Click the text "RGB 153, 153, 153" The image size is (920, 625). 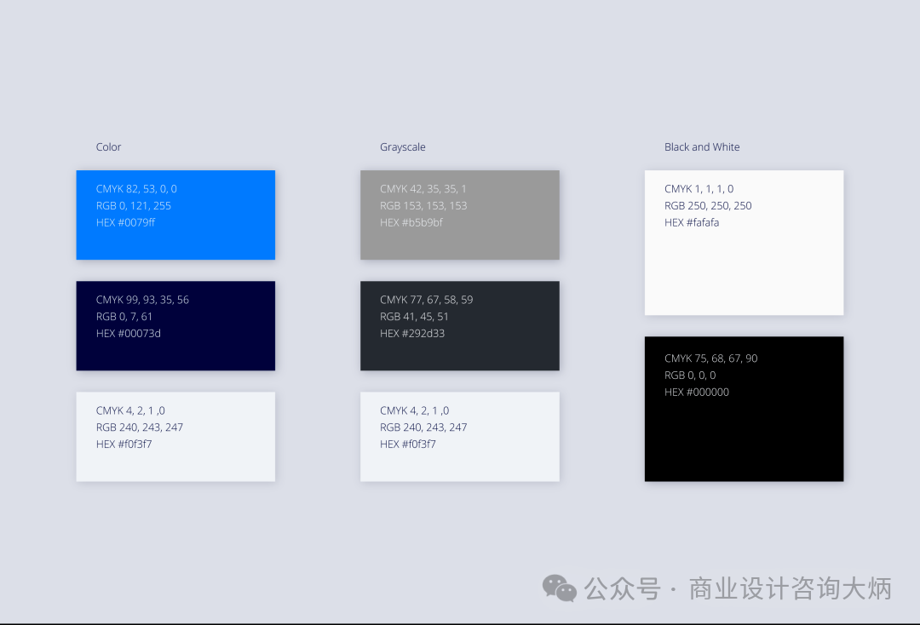coord(423,206)
